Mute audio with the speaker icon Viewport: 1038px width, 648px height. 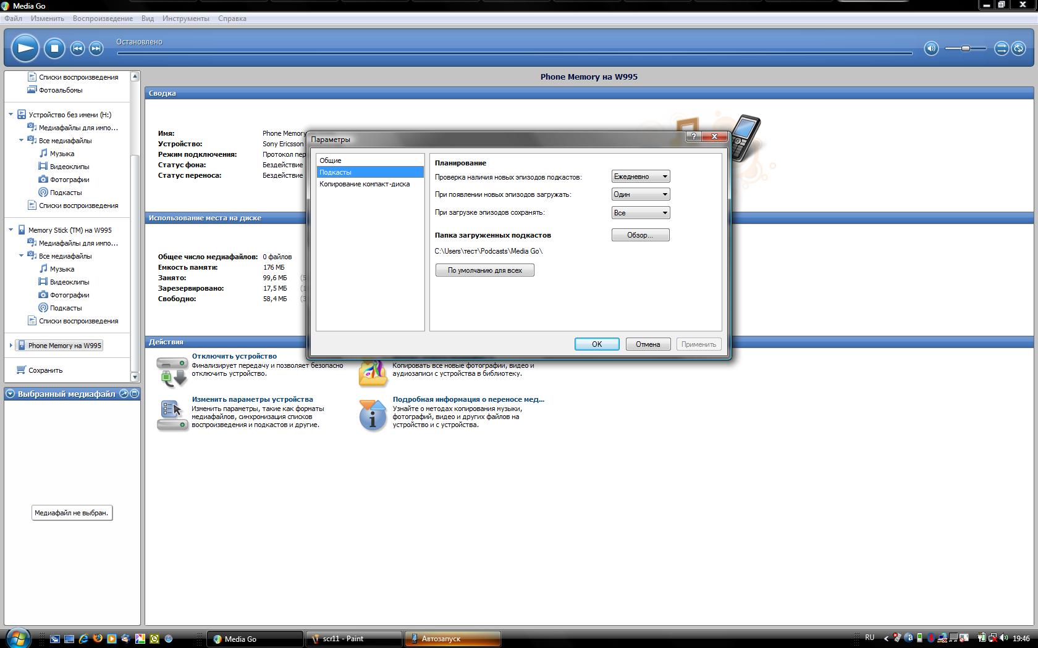point(930,49)
